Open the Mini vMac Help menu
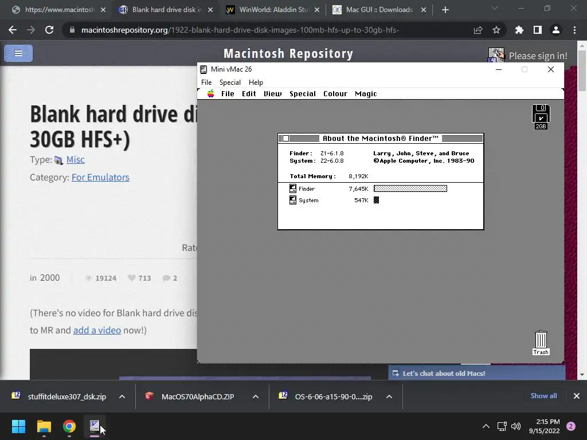The height and width of the screenshot is (440, 587). click(256, 82)
